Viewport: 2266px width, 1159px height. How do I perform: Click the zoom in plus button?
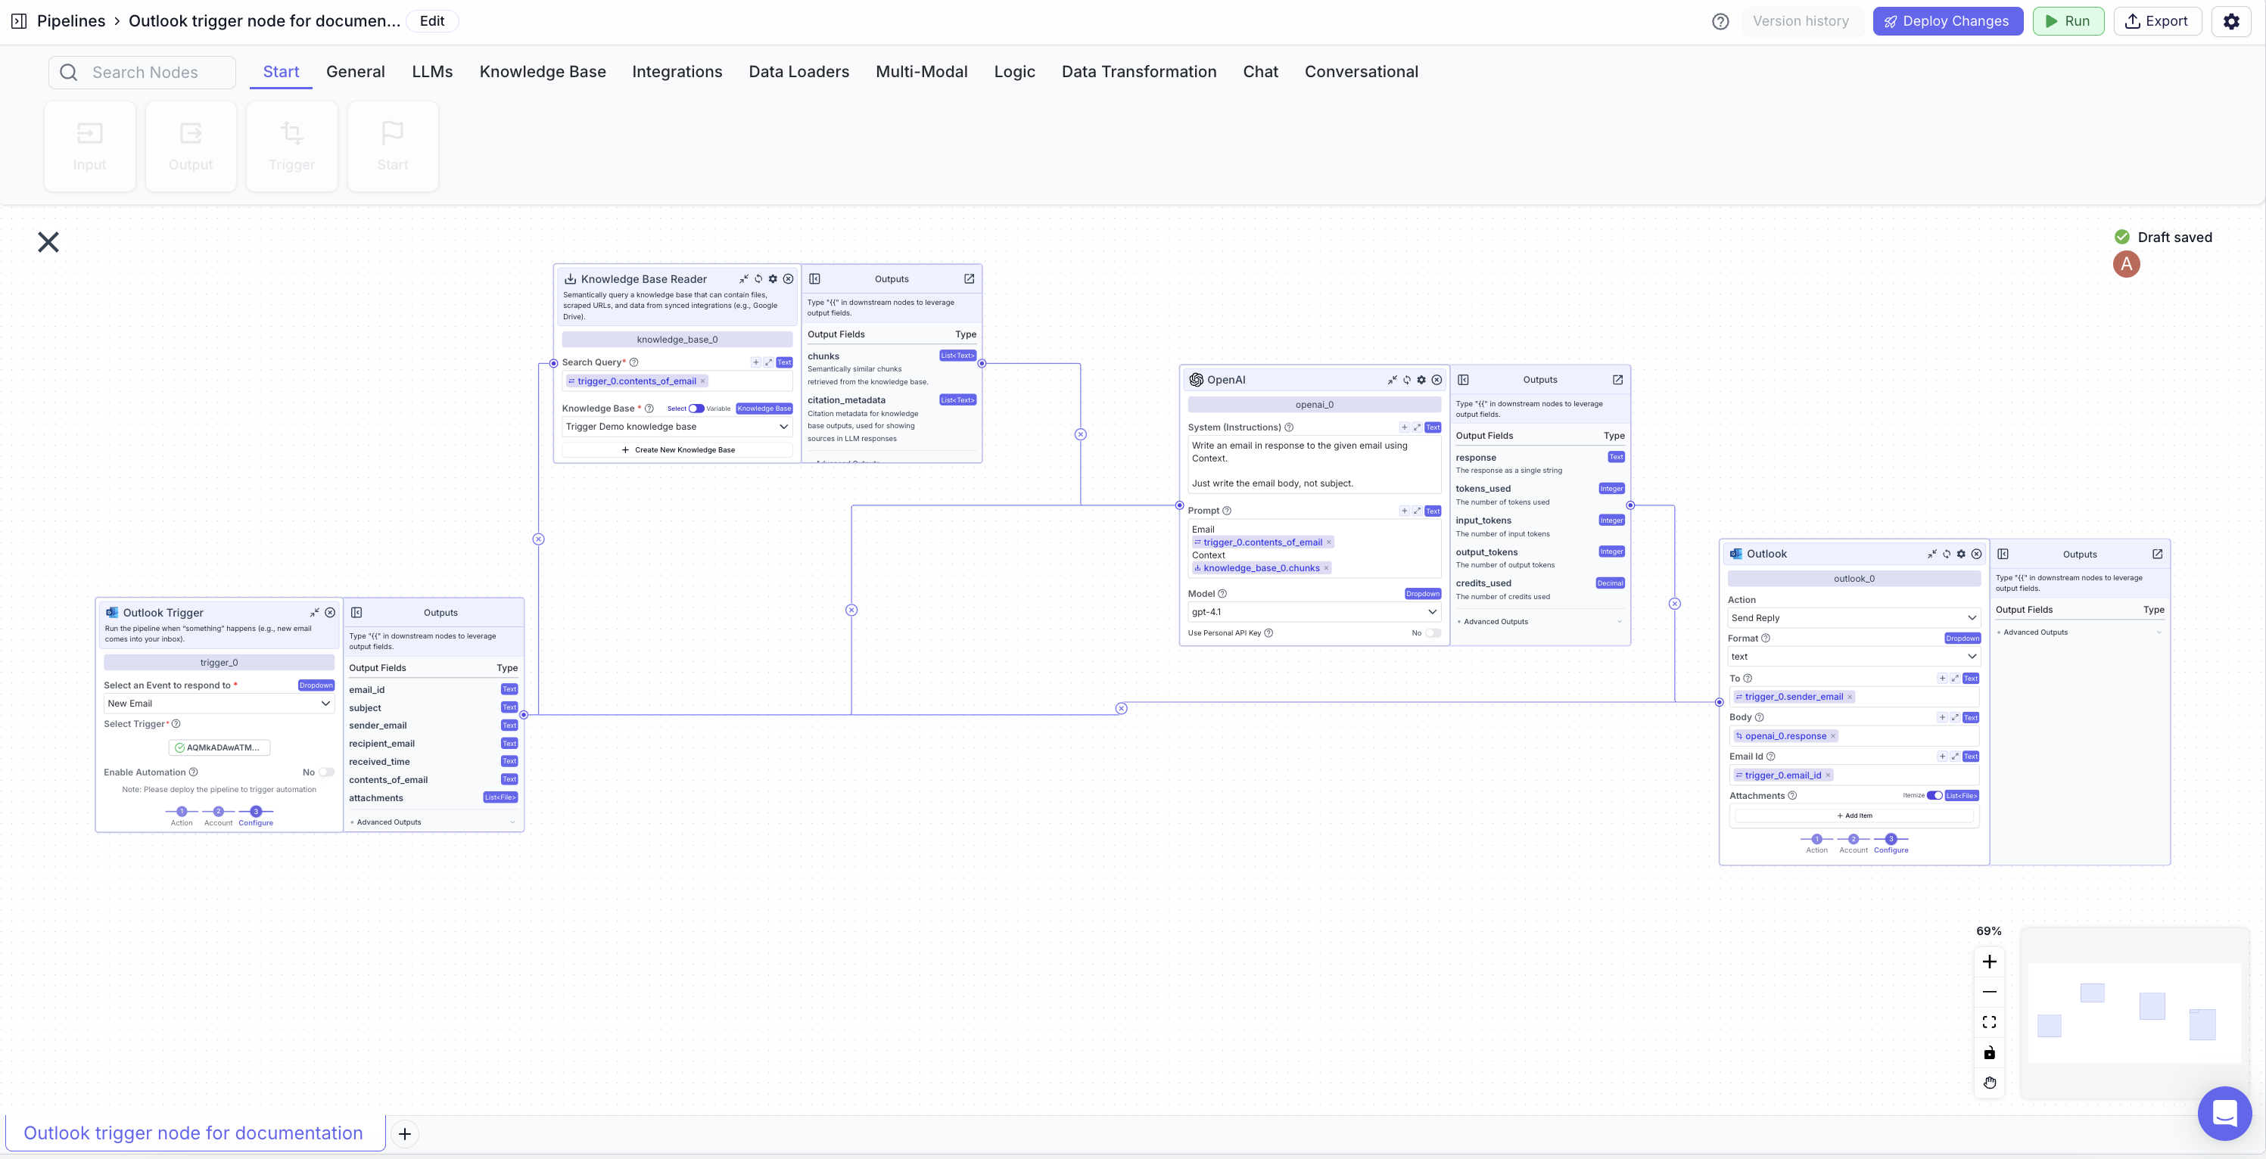click(1989, 961)
